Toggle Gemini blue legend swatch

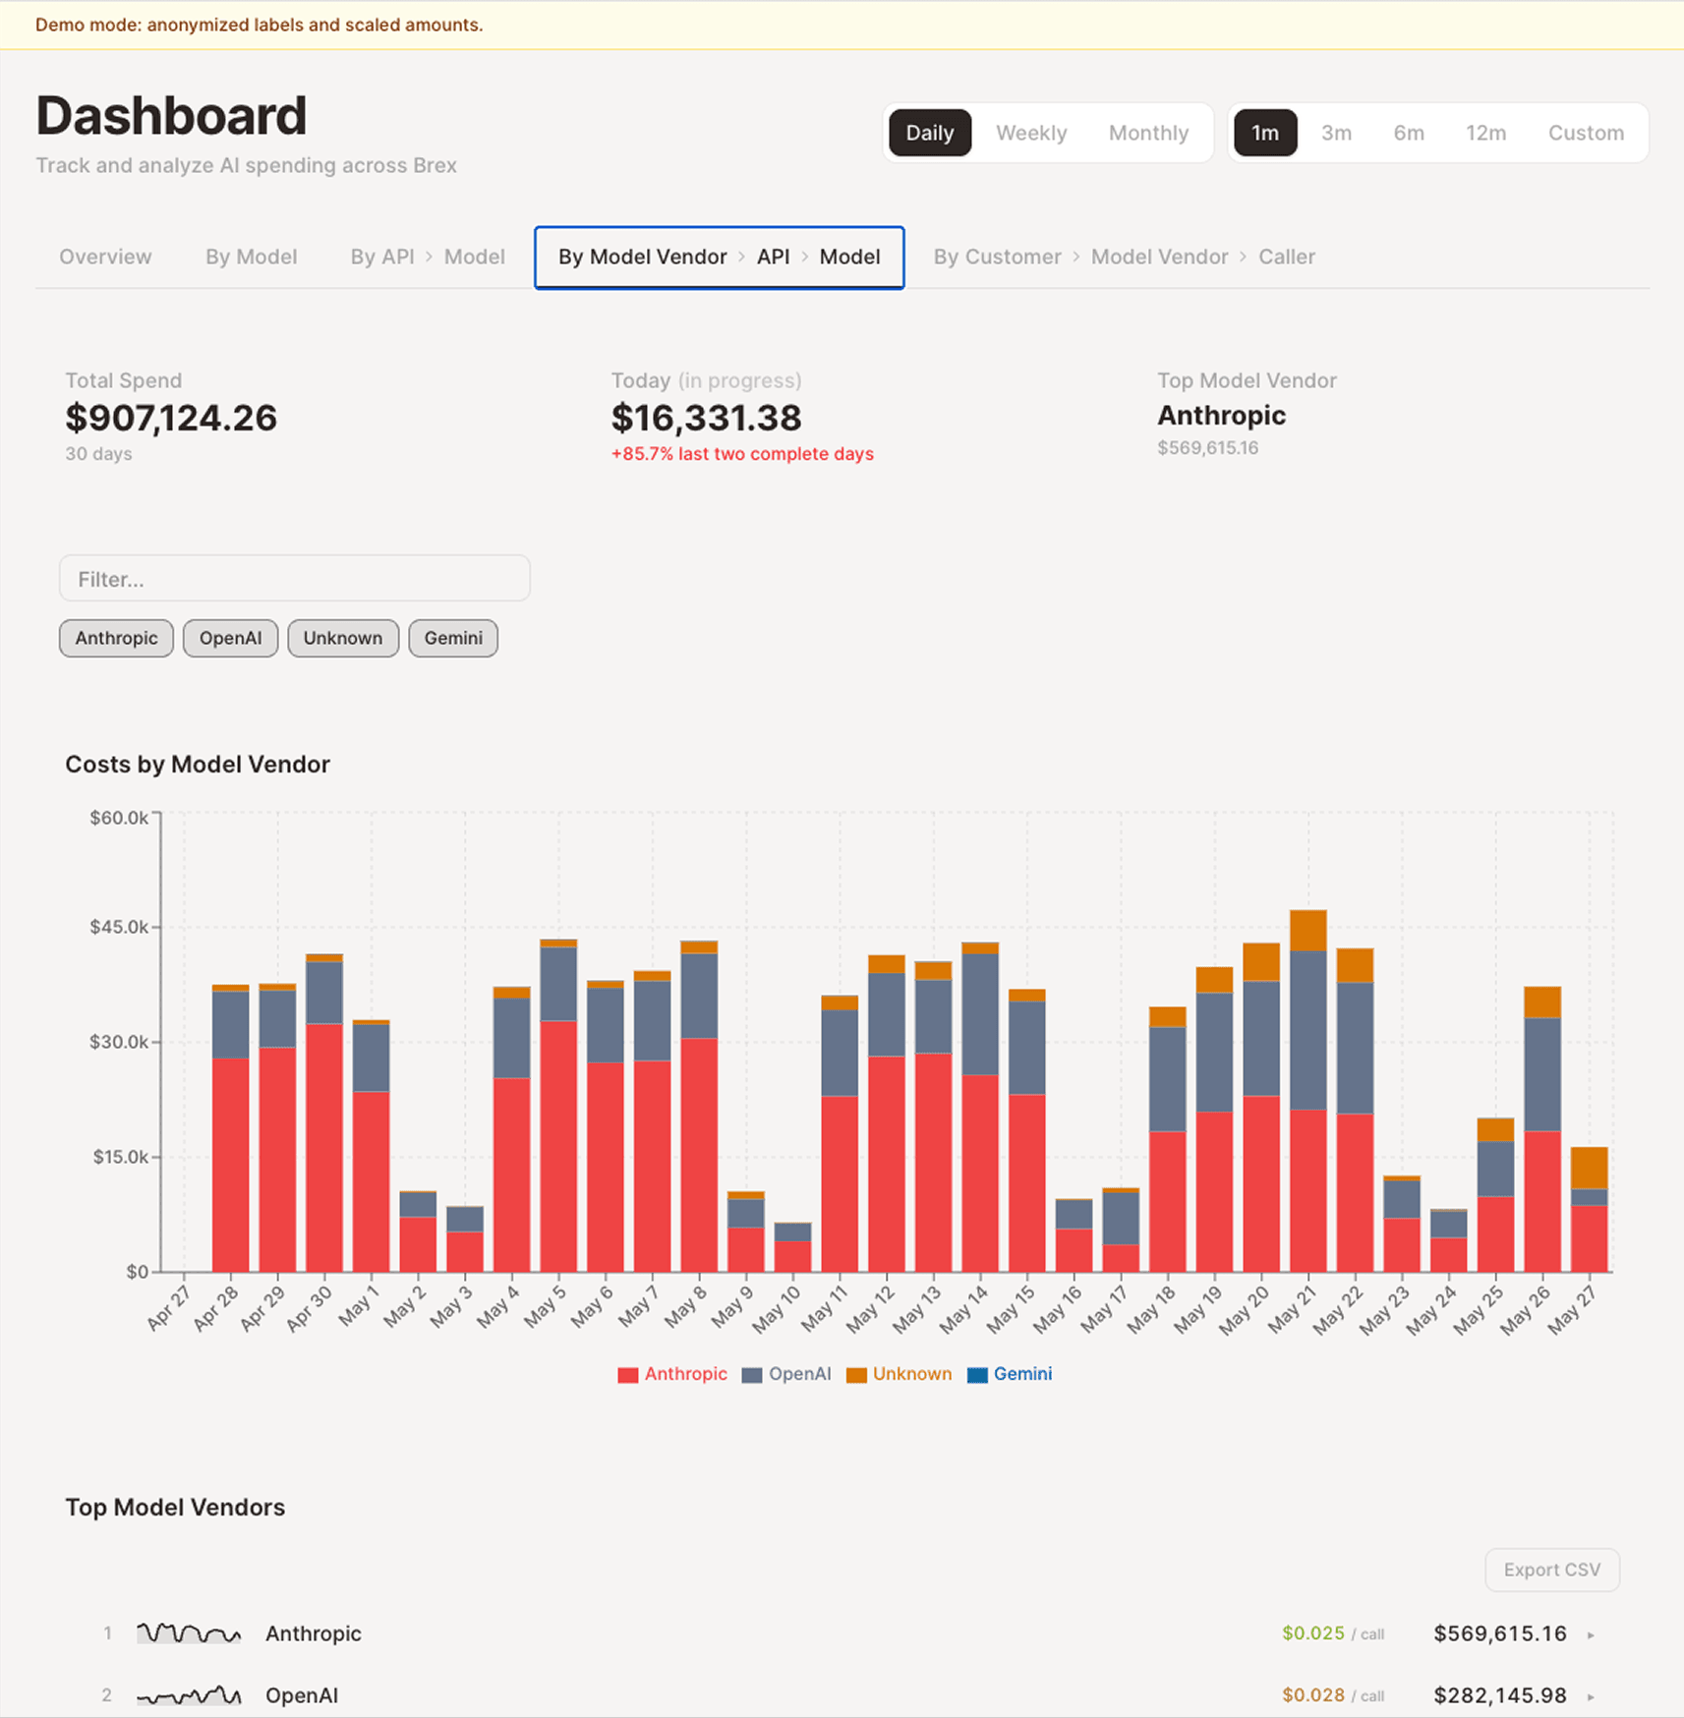tap(977, 1375)
